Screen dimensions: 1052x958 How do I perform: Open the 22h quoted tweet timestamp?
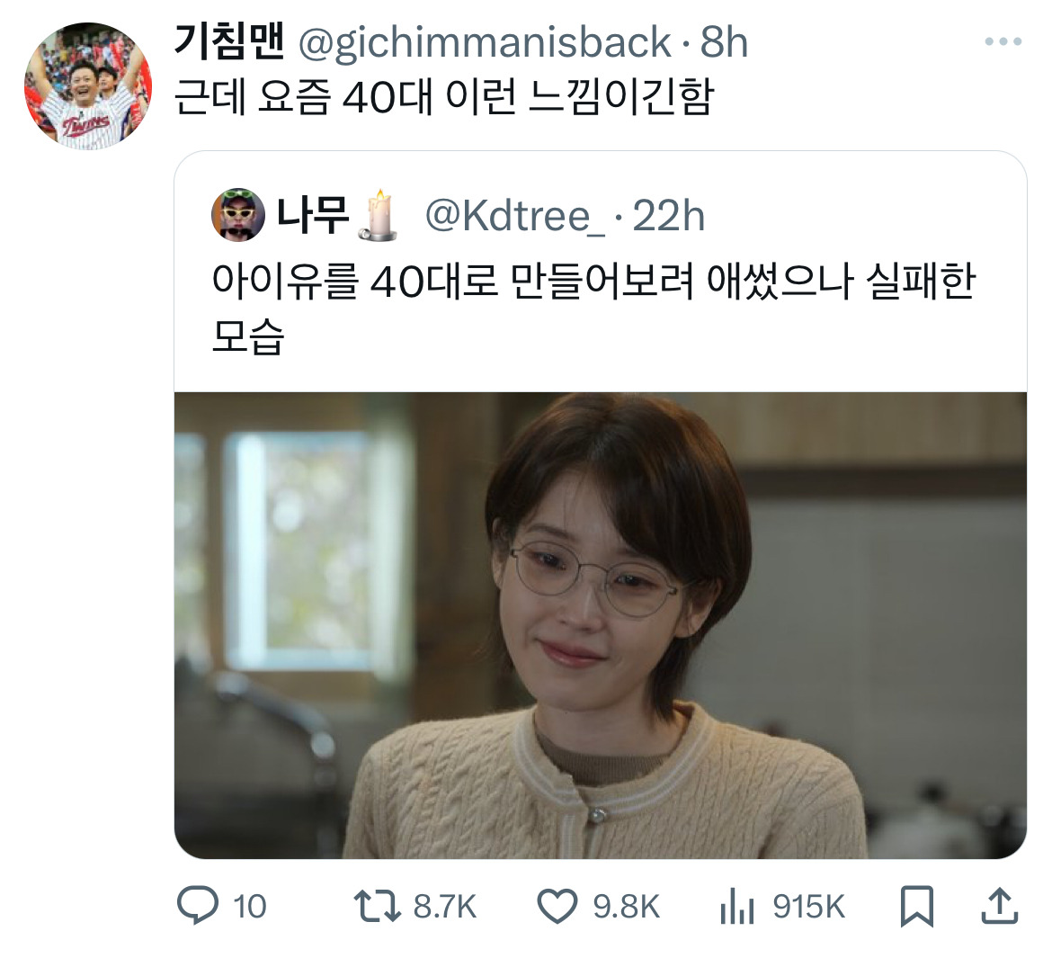(x=668, y=216)
